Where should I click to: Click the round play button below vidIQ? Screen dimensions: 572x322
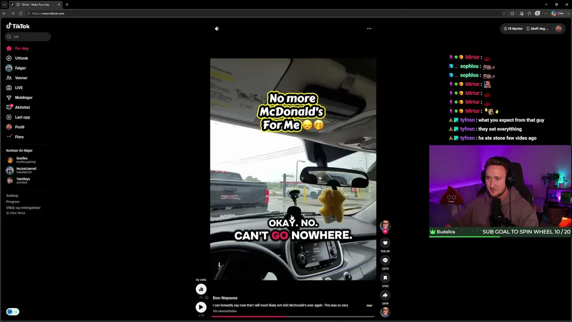coord(201,307)
